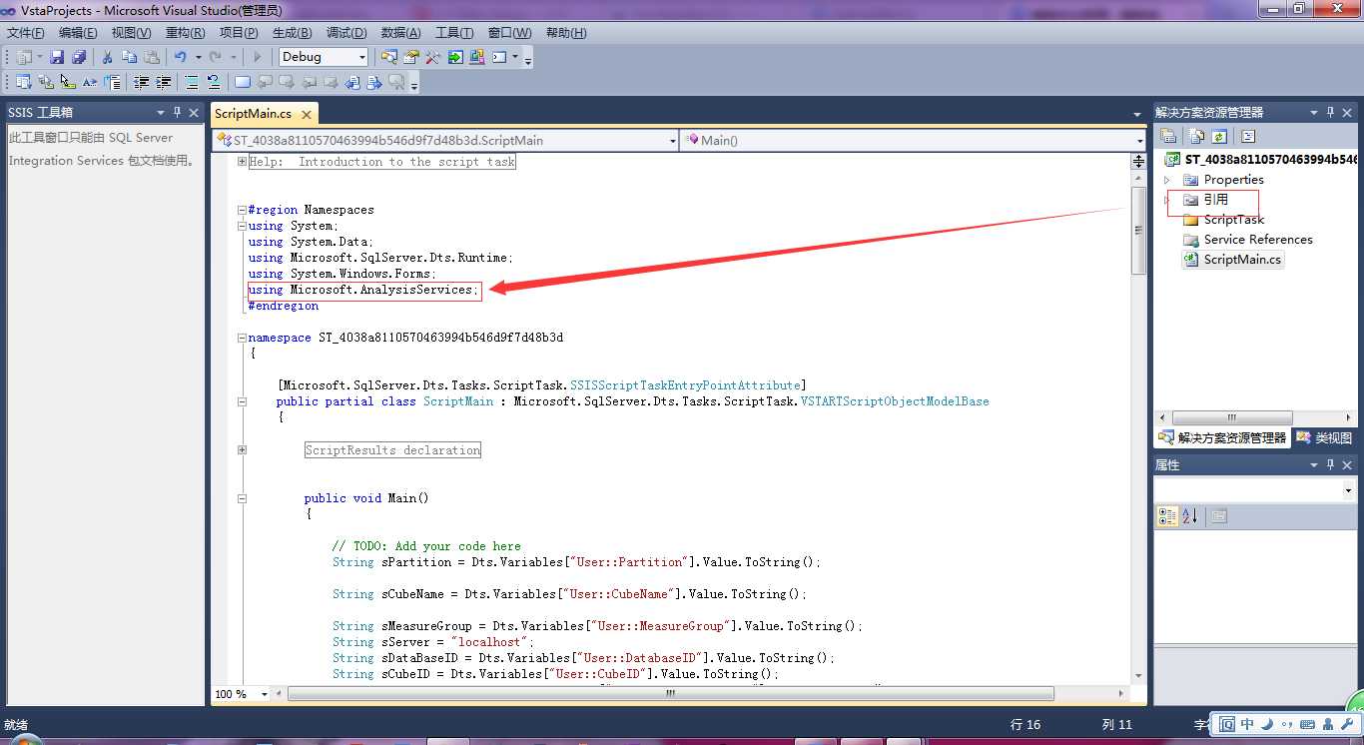Click the Display Object Member List icon

[24, 82]
